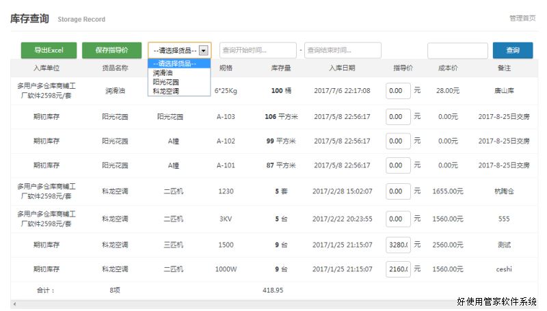Edit 指导价 field showing 3280
This screenshot has height=311, width=547.
click(398, 245)
